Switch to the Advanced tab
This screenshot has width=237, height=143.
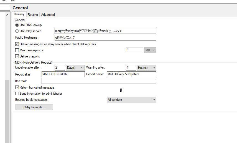pos(48,15)
